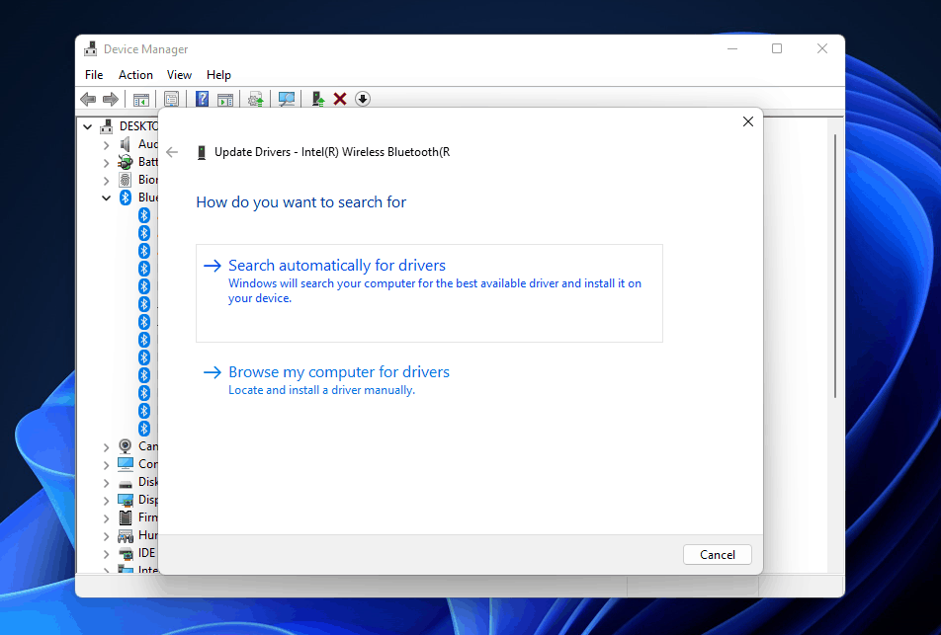The width and height of the screenshot is (941, 635).
Task: Click the Cancel button in the wizard
Action: coord(717,554)
